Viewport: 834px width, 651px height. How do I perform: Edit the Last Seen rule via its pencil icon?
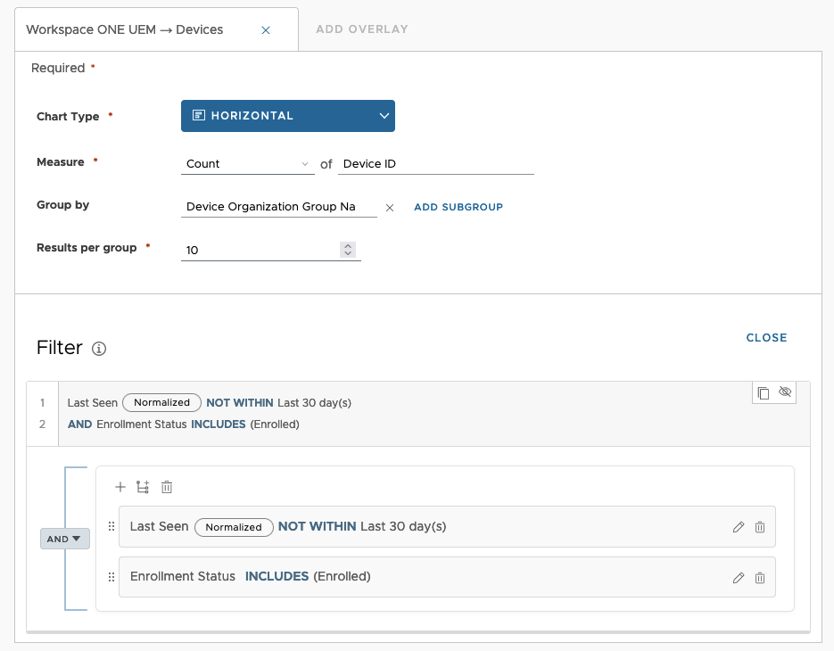739,527
